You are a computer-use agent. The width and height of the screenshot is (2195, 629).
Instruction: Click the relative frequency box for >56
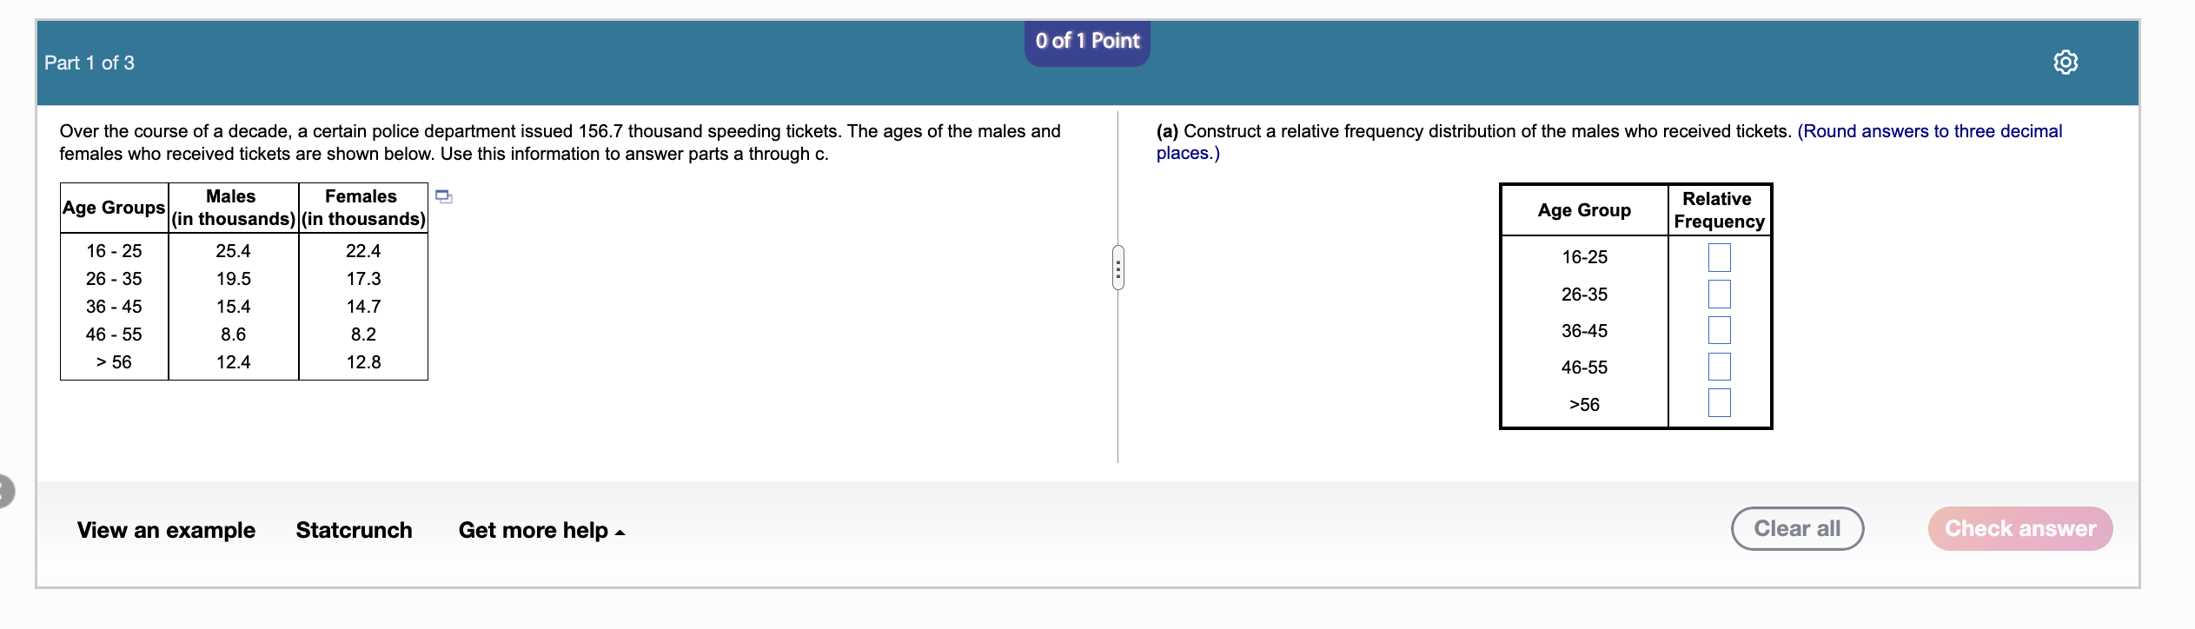[1719, 401]
